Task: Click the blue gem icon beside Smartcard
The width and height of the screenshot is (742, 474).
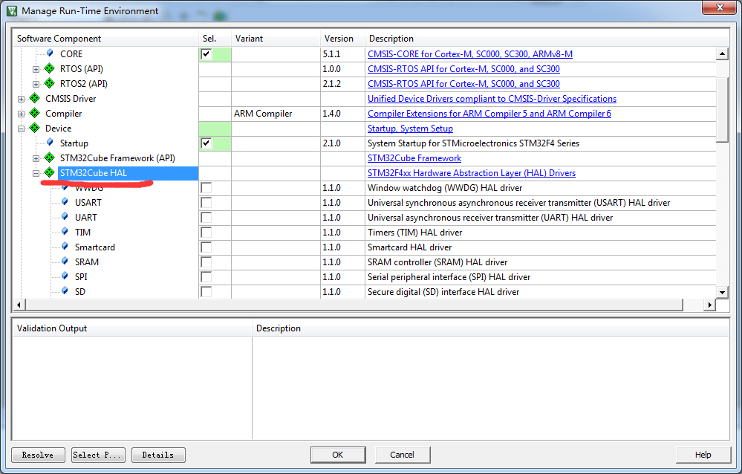Action: 65,246
